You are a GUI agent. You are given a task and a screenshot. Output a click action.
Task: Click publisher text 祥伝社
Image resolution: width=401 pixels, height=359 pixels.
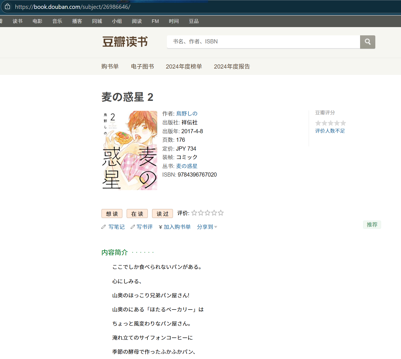click(x=190, y=122)
